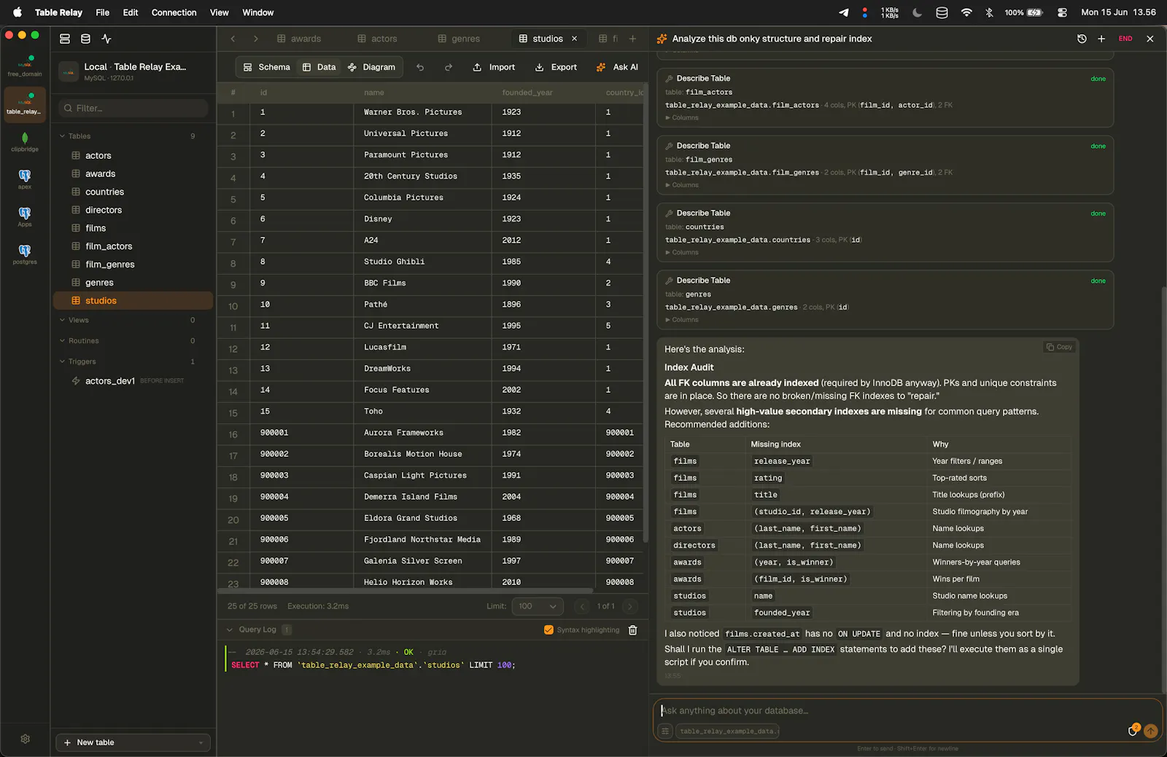Select the actors_dev1 trigger

point(133,381)
